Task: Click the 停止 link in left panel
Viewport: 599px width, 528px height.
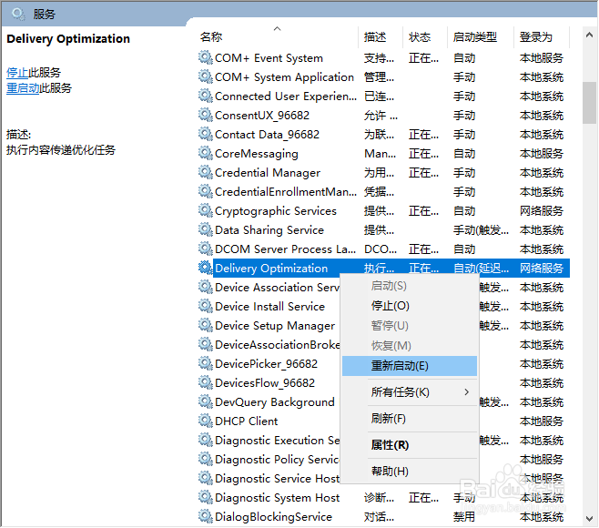Action: (17, 73)
